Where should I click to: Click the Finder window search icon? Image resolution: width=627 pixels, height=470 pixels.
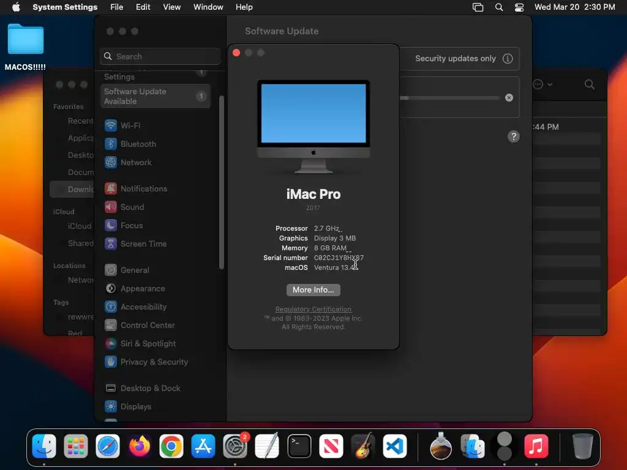[x=590, y=84]
